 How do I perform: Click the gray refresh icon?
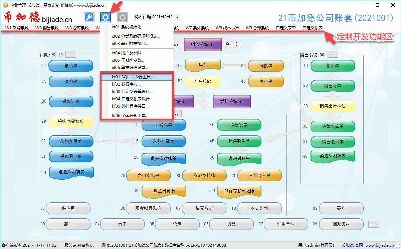point(123,17)
